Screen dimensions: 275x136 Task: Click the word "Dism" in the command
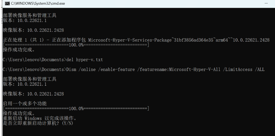click(71, 69)
